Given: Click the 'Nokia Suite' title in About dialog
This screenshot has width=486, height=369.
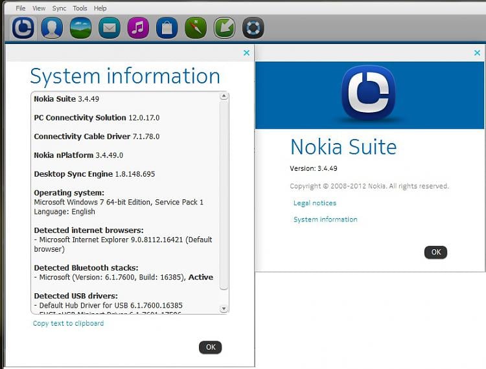Looking at the screenshot, I should [x=343, y=147].
